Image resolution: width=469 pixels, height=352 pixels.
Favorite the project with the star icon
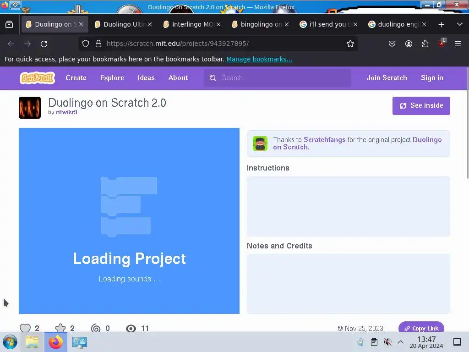point(60,328)
